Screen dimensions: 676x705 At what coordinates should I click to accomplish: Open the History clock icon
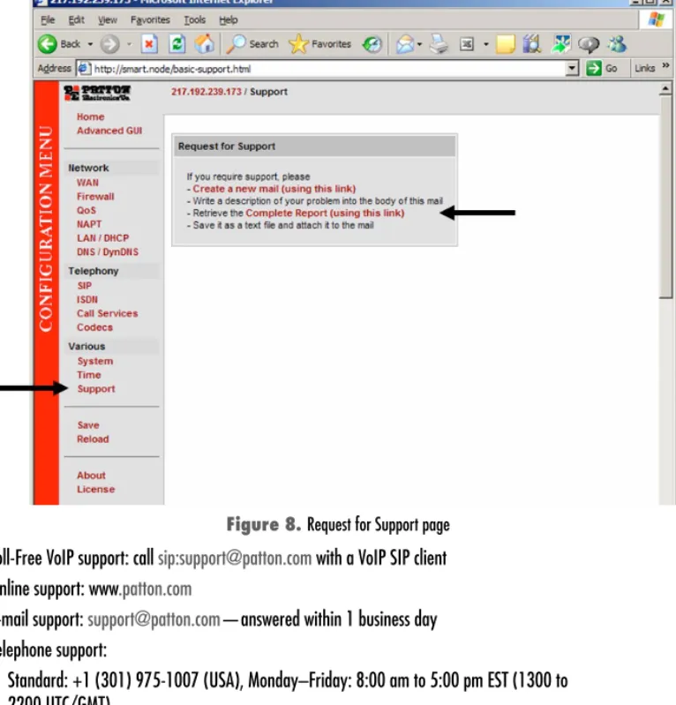372,44
